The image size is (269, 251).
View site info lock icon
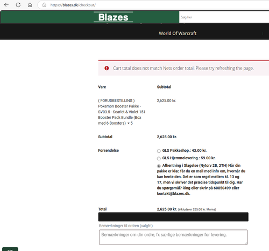click(44, 5)
